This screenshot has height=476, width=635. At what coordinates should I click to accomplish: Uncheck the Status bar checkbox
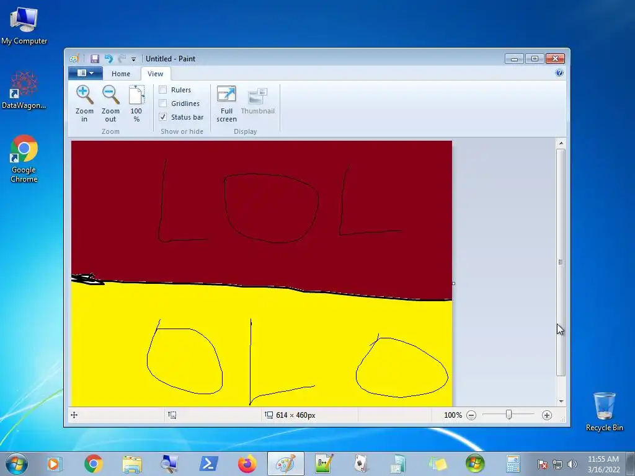pos(163,117)
